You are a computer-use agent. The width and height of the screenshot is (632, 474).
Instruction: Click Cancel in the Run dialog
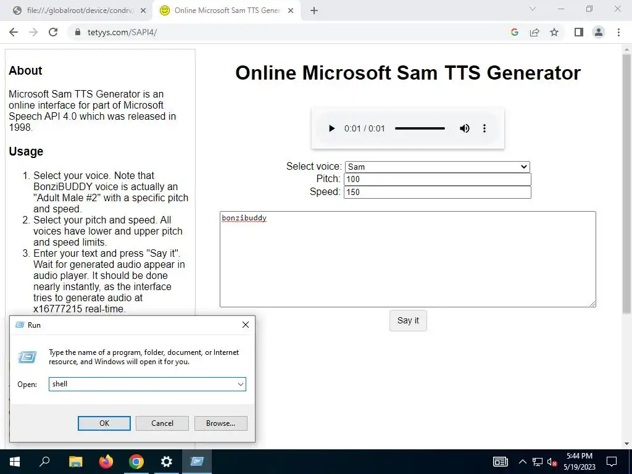point(162,423)
